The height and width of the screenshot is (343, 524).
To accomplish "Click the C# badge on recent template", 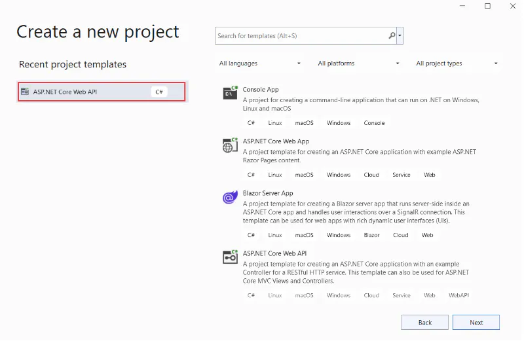I will tap(159, 92).
